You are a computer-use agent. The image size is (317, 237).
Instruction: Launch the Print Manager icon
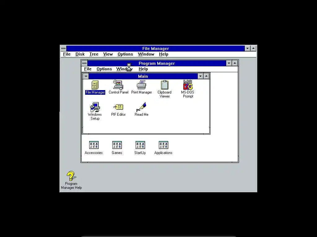[141, 87]
